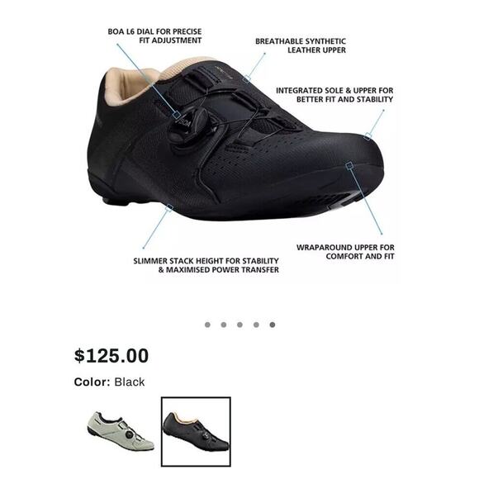Click the slimmer stack height hotspot marker

[x=169, y=208]
